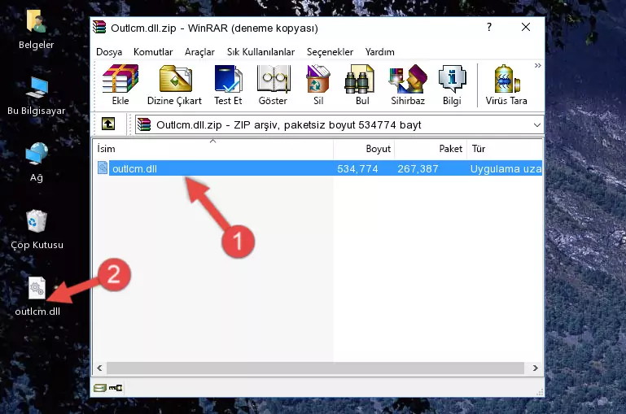Image resolution: width=626 pixels, height=414 pixels.
Task: Open the address bar dropdown arrow
Action: coord(537,124)
